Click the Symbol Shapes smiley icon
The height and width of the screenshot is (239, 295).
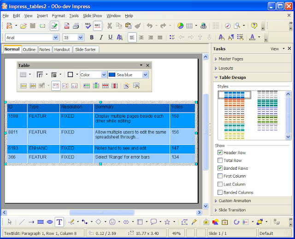pyautogui.click(x=112, y=222)
